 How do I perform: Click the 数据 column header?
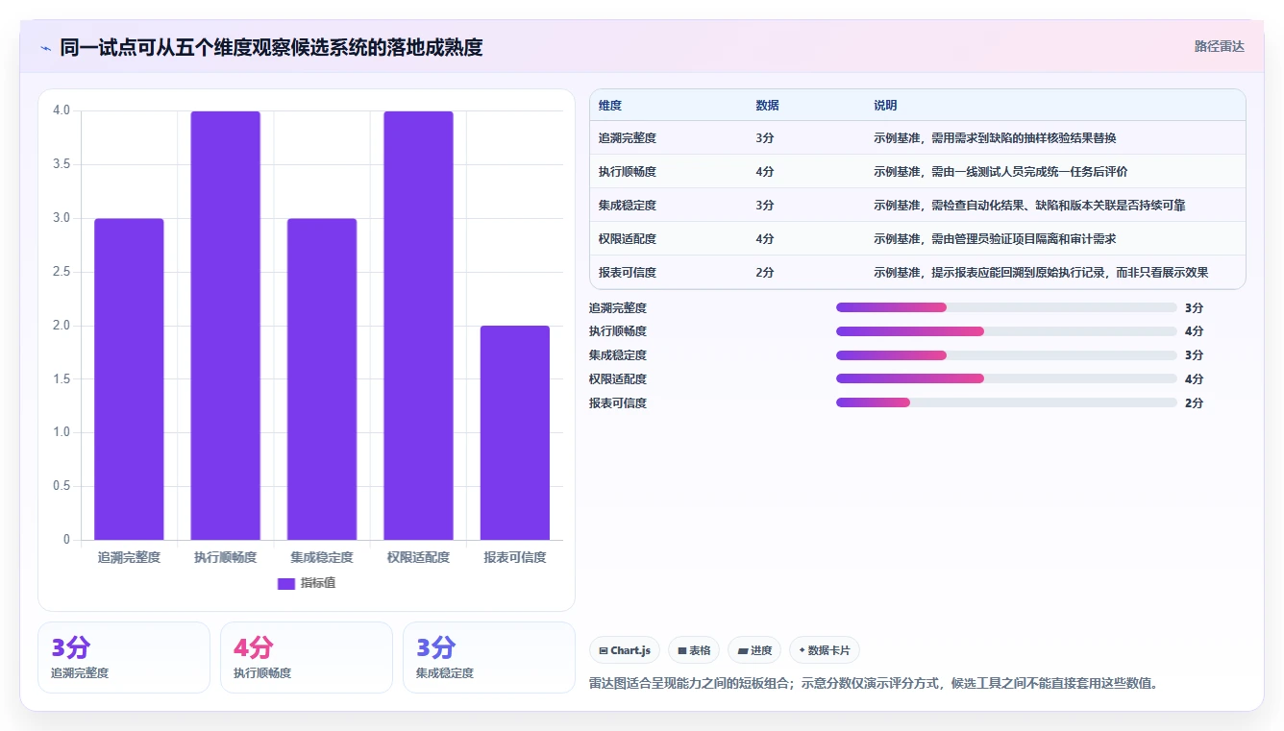pyautogui.click(x=767, y=106)
